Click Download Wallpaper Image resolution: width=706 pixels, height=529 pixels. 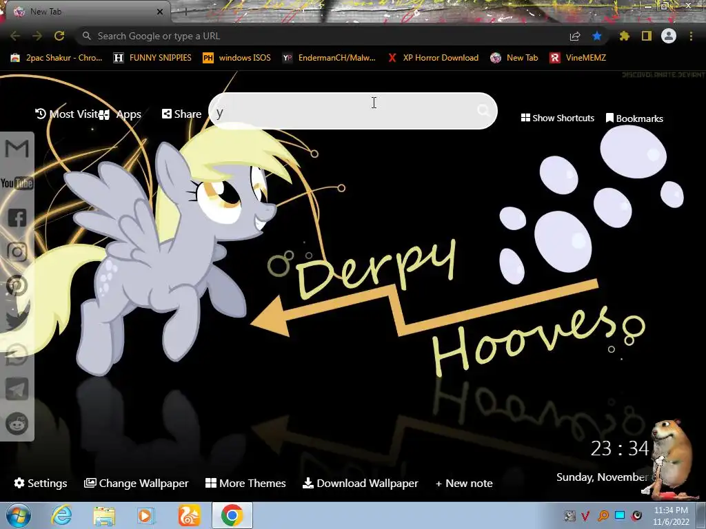point(360,483)
